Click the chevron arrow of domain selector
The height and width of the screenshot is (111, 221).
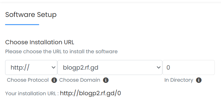pyautogui.click(x=159, y=68)
